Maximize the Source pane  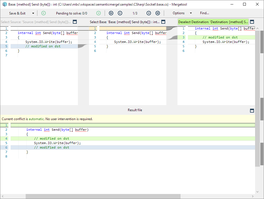pyautogui.click(x=75, y=22)
